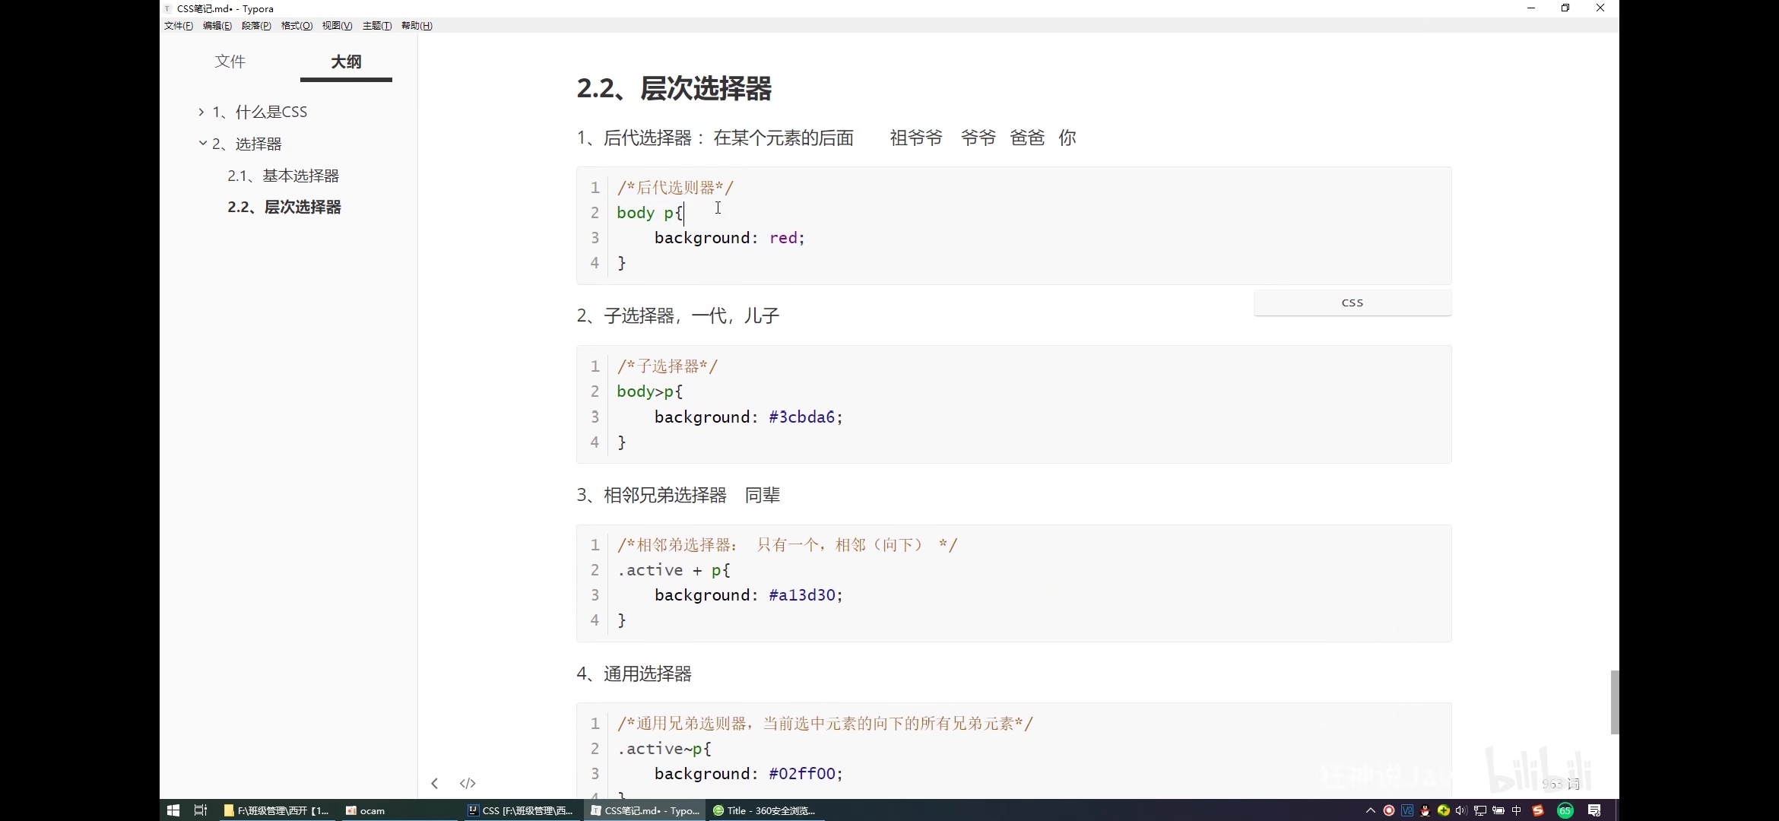1779x821 pixels.
Task: Switch to ocam recorder in taskbar
Action: tap(365, 810)
